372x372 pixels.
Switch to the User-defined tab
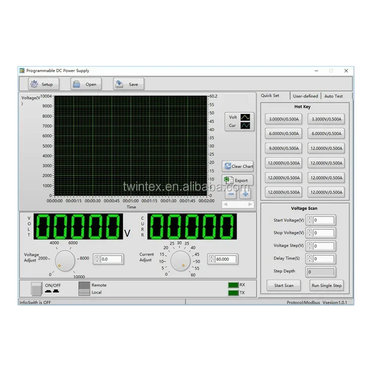(x=305, y=96)
